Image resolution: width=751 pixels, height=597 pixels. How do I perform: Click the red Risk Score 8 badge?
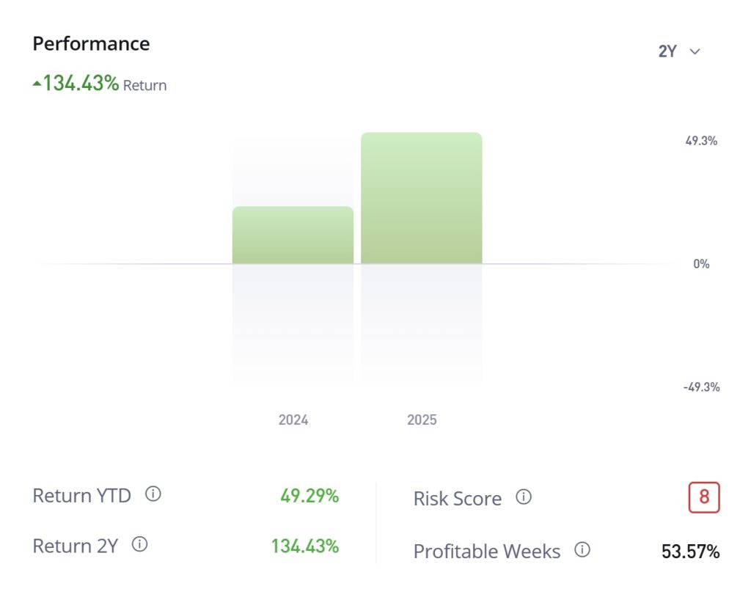704,497
